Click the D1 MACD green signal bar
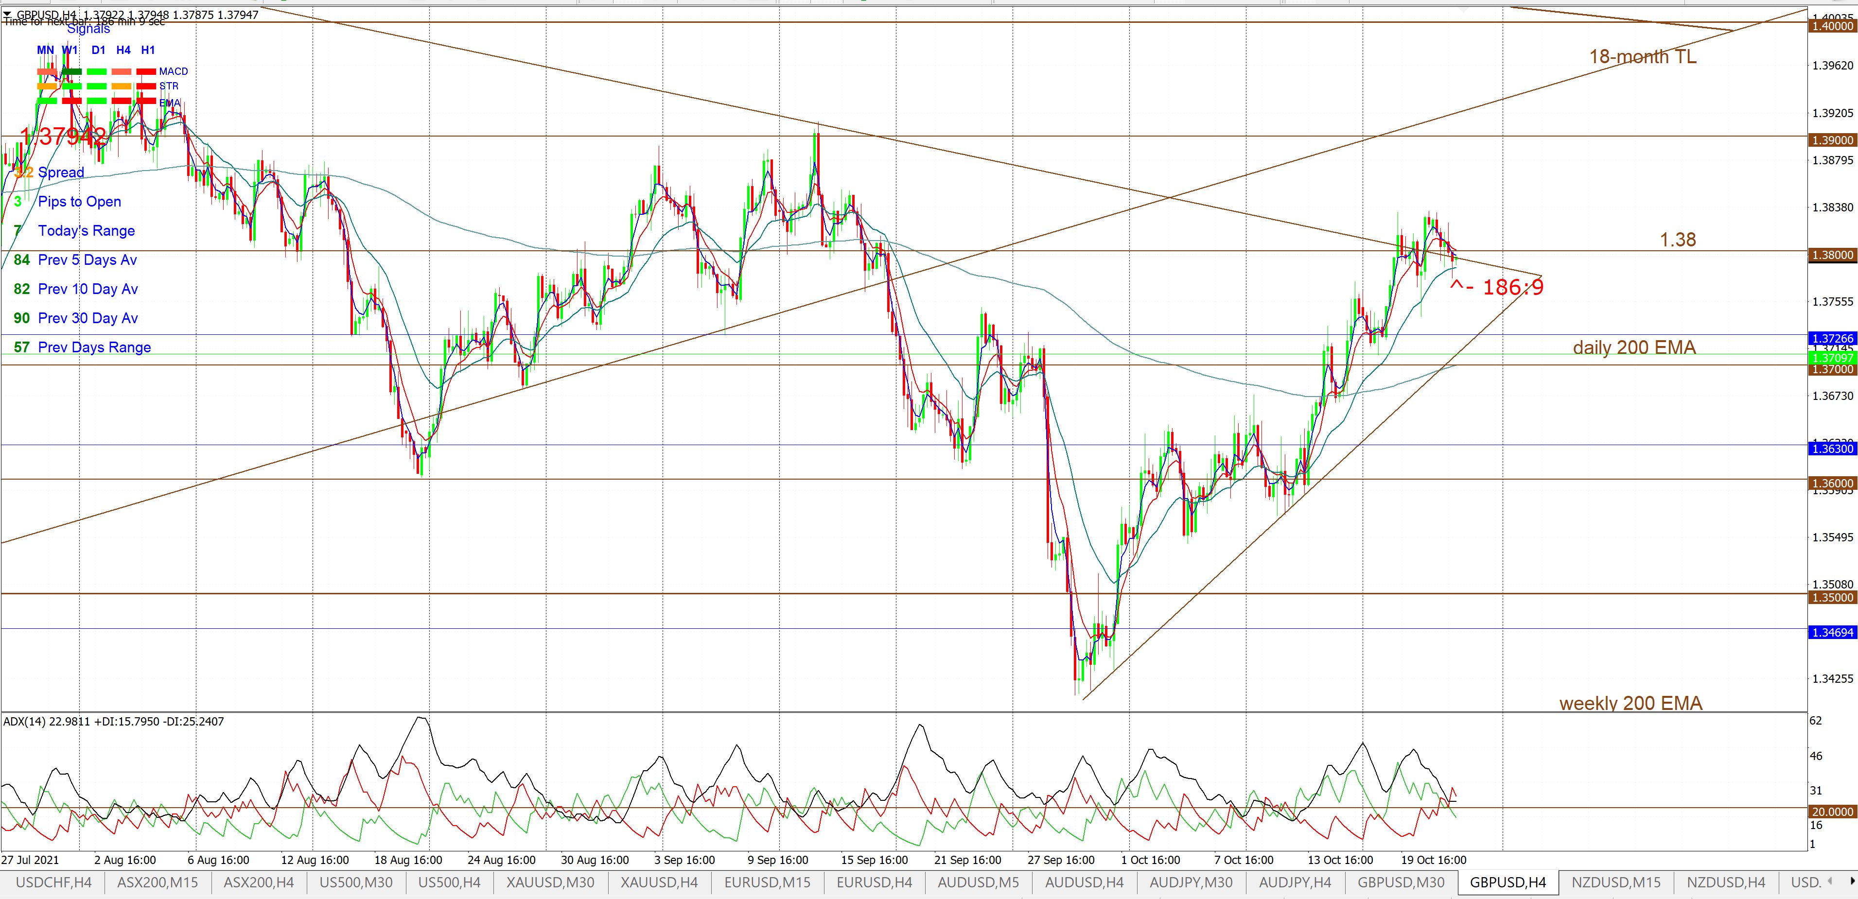 [97, 71]
